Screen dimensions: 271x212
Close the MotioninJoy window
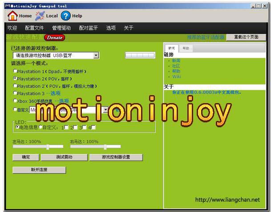(265, 6)
